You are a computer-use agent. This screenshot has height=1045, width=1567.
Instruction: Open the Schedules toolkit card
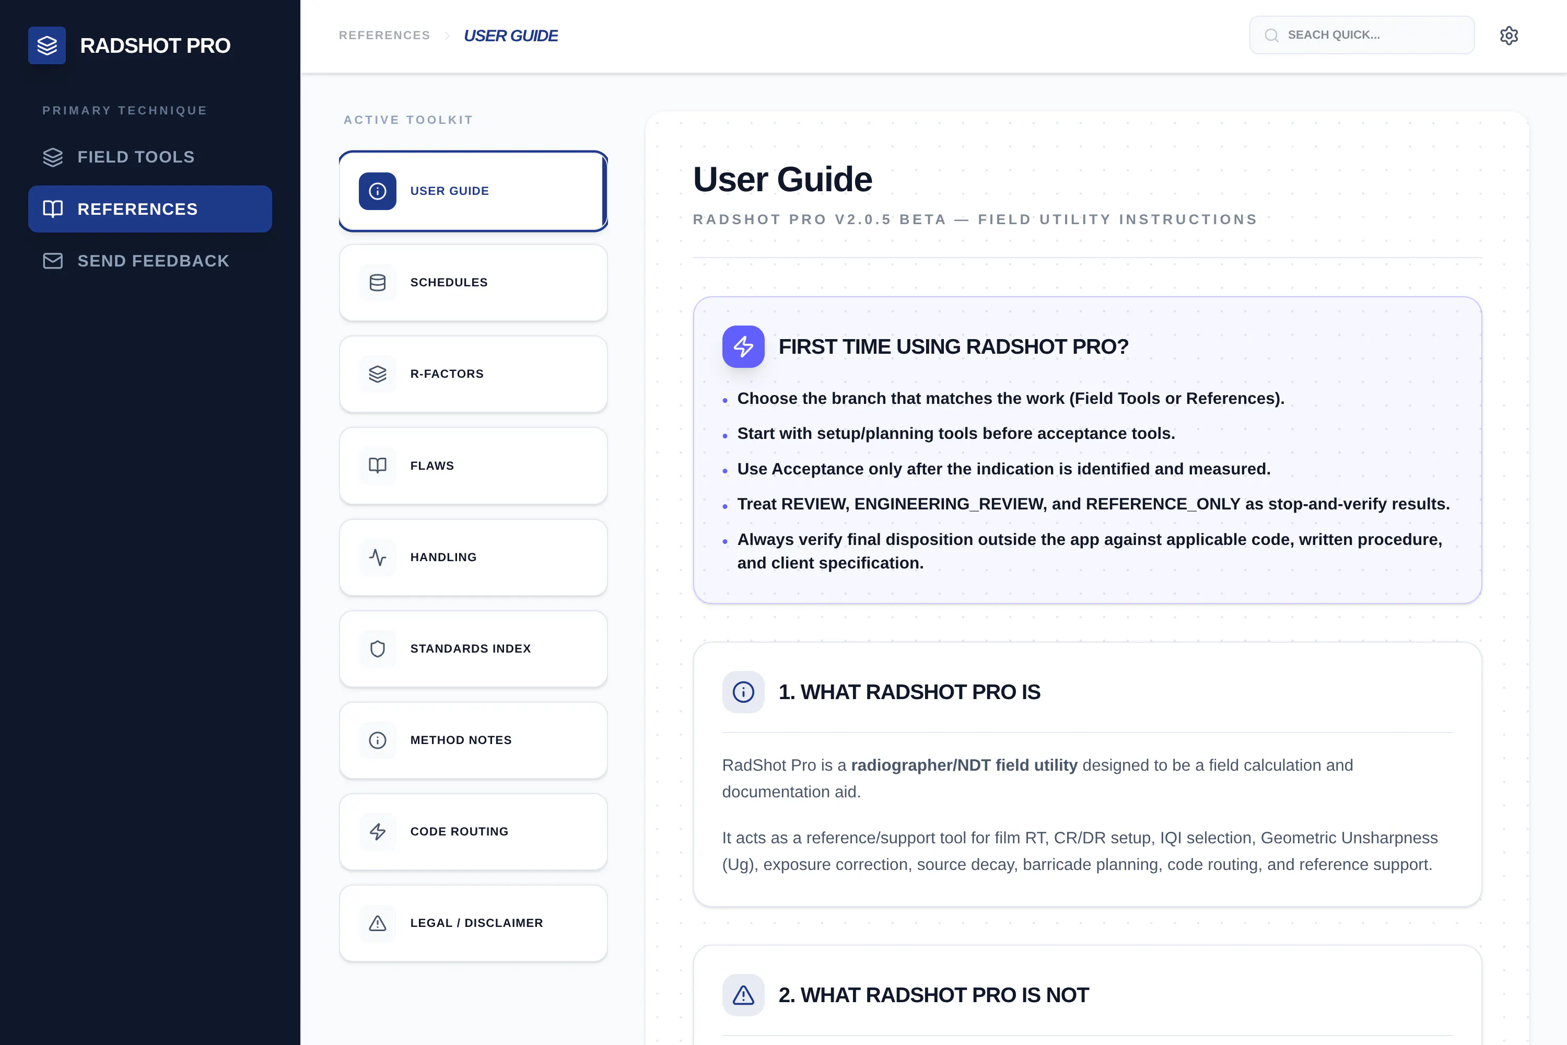474,283
